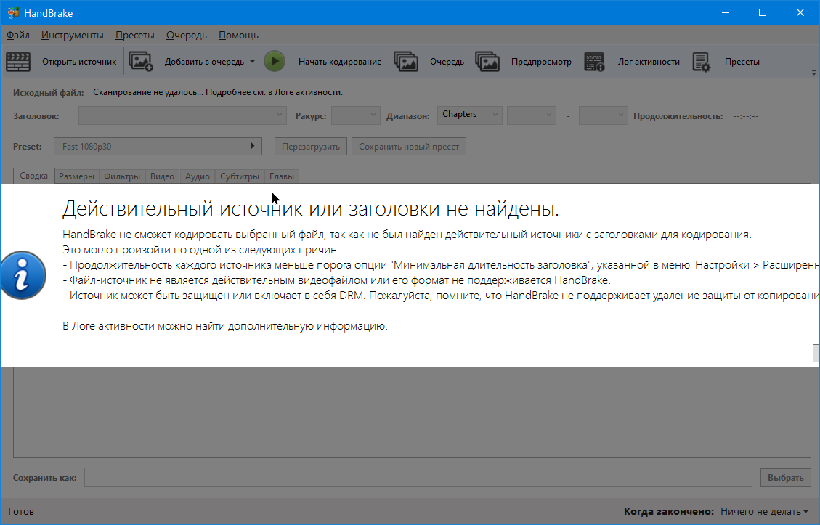The width and height of the screenshot is (820, 525).
Task: Click the Перезагрузить button
Action: [x=311, y=147]
